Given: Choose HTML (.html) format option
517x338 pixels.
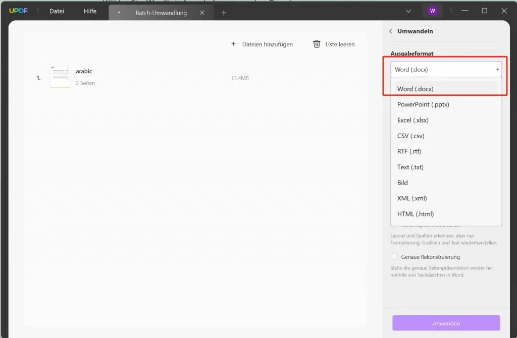Looking at the screenshot, I should pos(446,214).
